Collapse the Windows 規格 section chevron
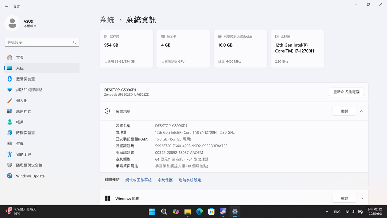The height and width of the screenshot is (218, 387). [x=362, y=198]
